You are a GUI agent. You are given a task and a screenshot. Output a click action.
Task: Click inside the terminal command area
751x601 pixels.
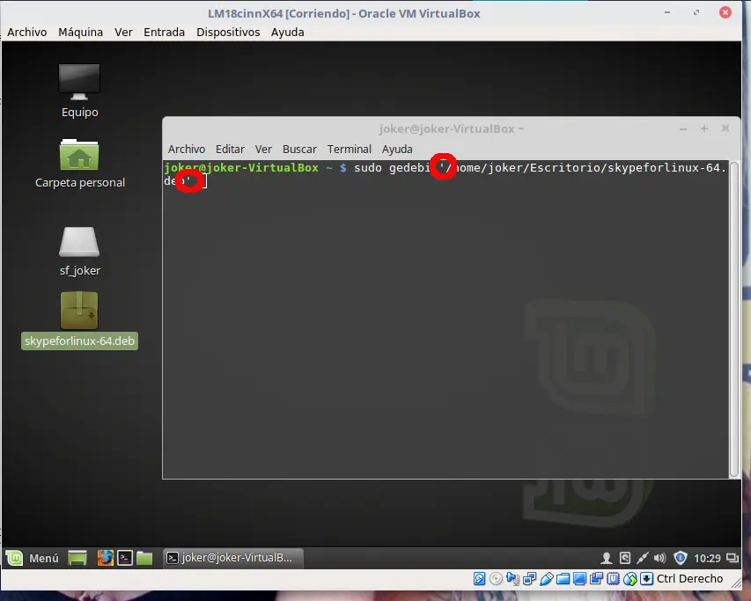tap(445, 319)
